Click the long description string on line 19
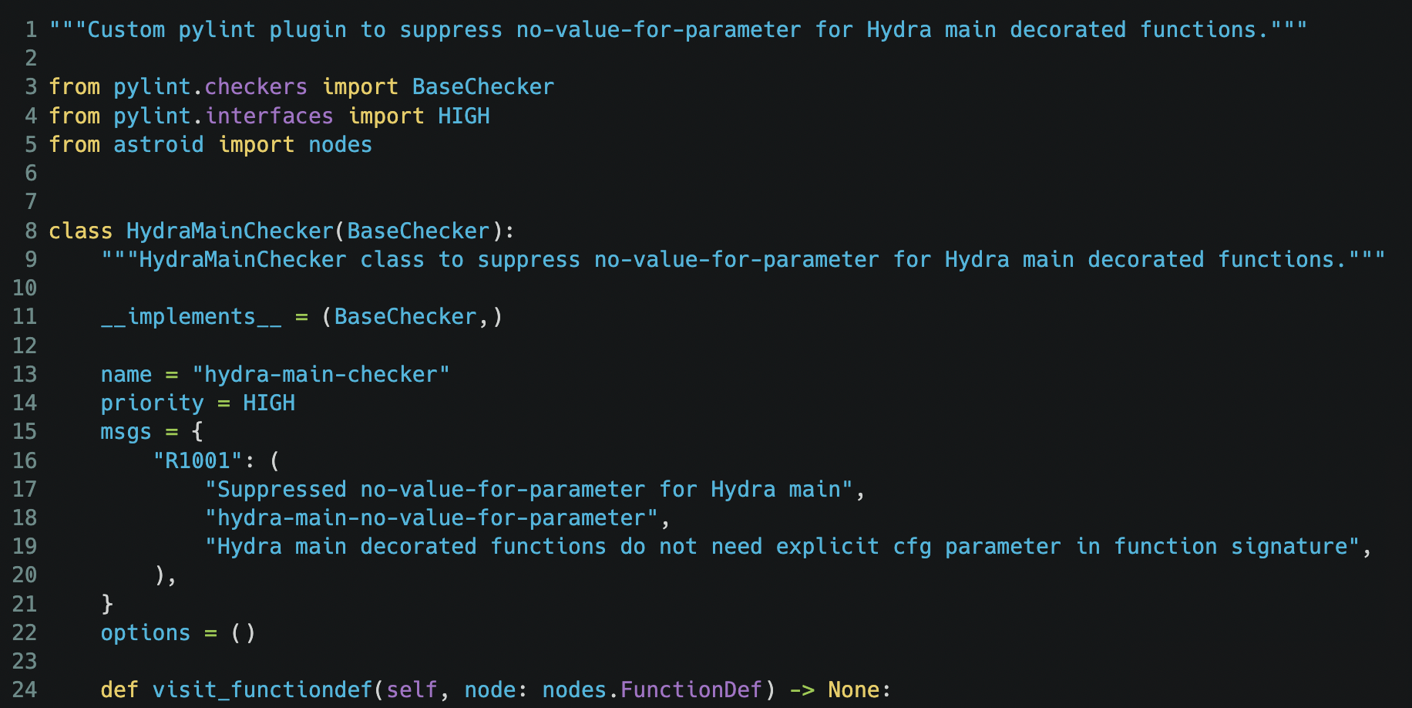The width and height of the screenshot is (1412, 708). click(782, 546)
